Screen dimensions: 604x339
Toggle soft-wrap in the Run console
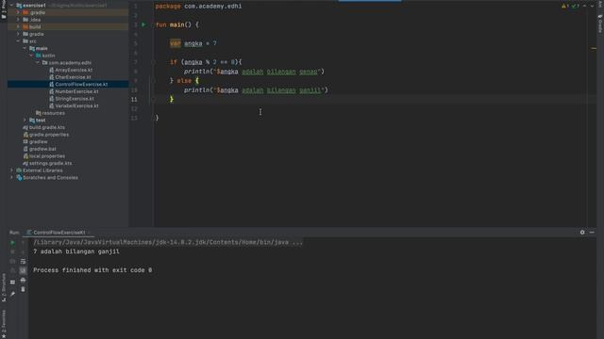pyautogui.click(x=23, y=262)
